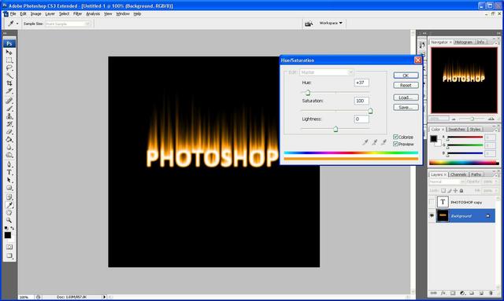Image resolution: width=504 pixels, height=301 pixels.
Task: Toggle lock all padlock in Layers panel
Action: tap(461, 191)
